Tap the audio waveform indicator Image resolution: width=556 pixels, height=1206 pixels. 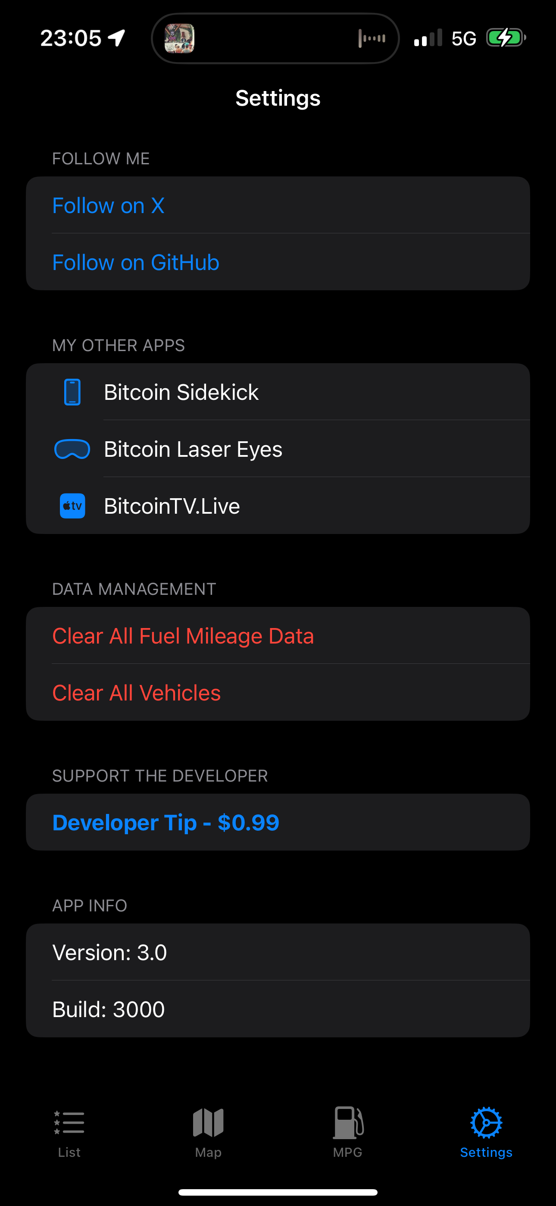click(372, 38)
